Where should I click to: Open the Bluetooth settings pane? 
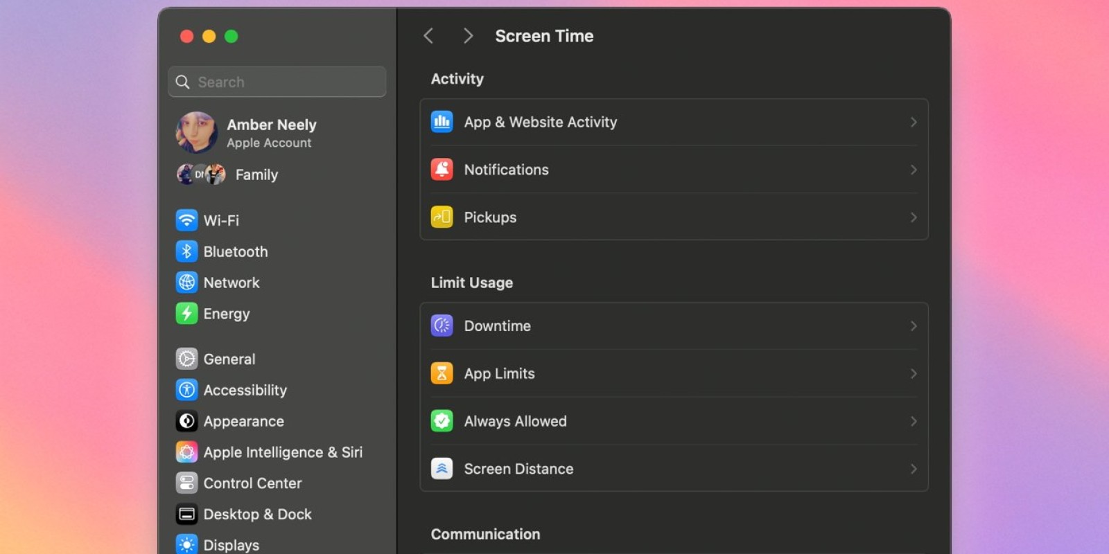point(277,251)
